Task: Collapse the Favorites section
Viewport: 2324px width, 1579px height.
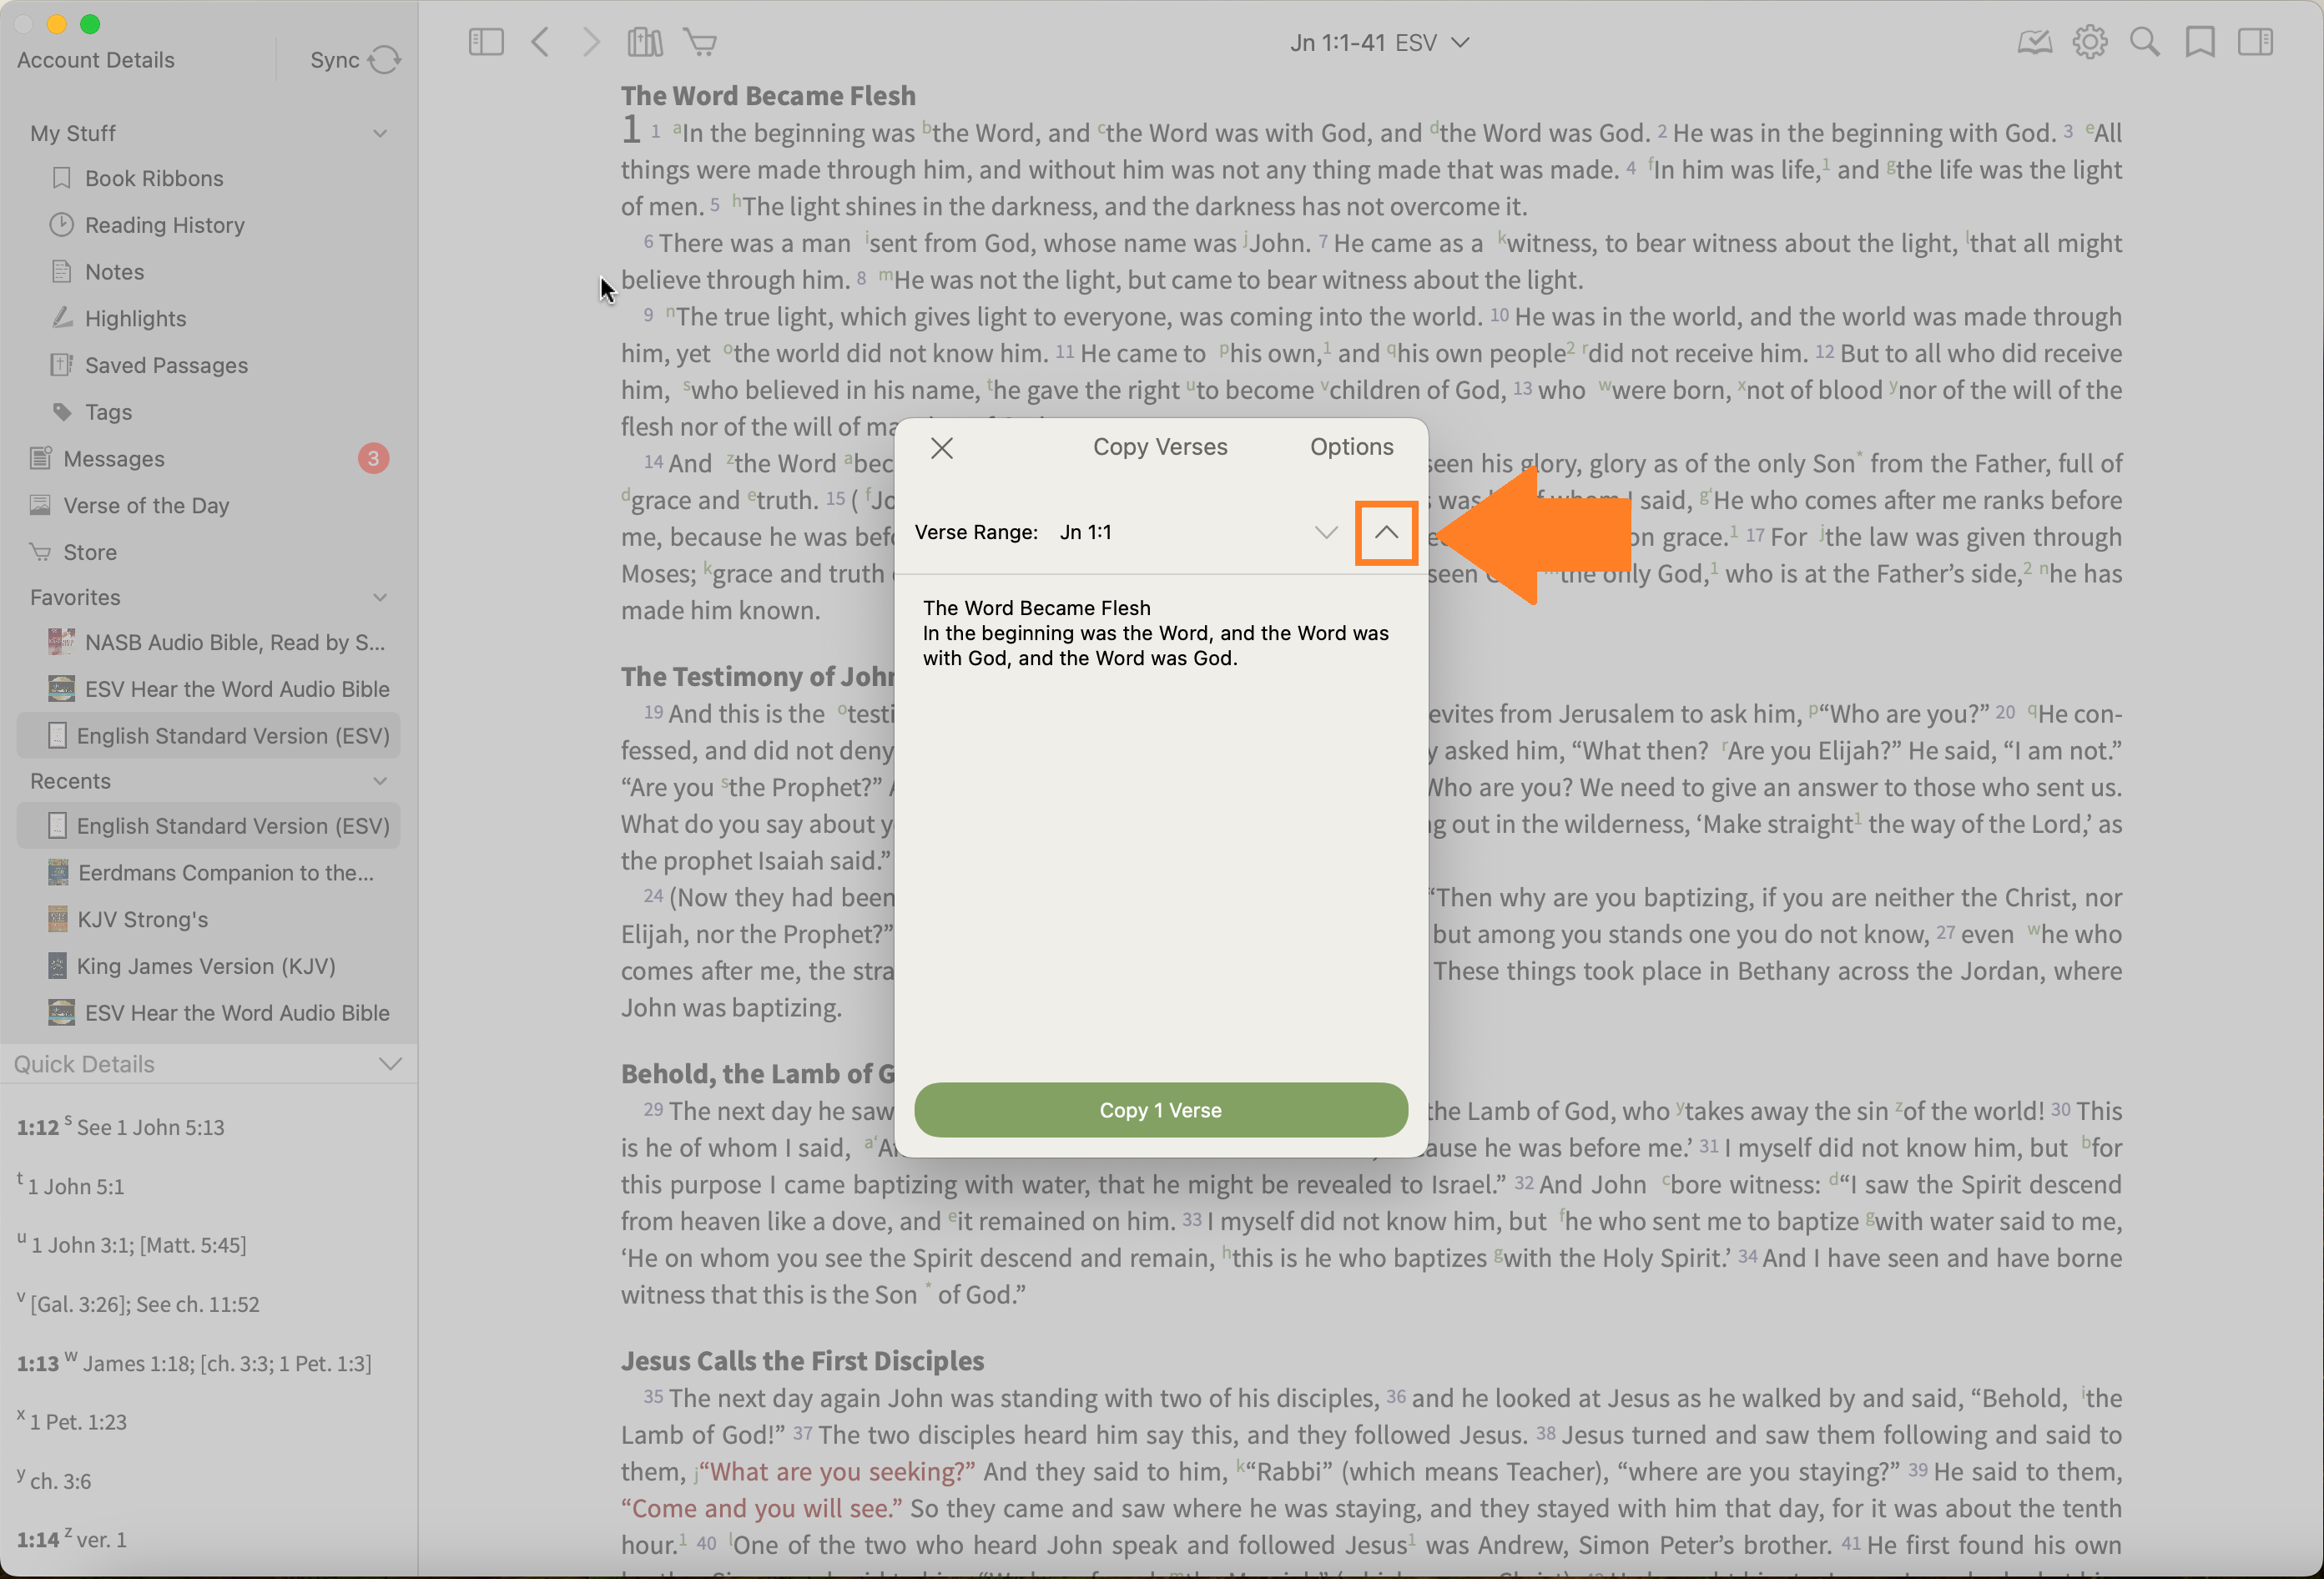Action: click(380, 597)
